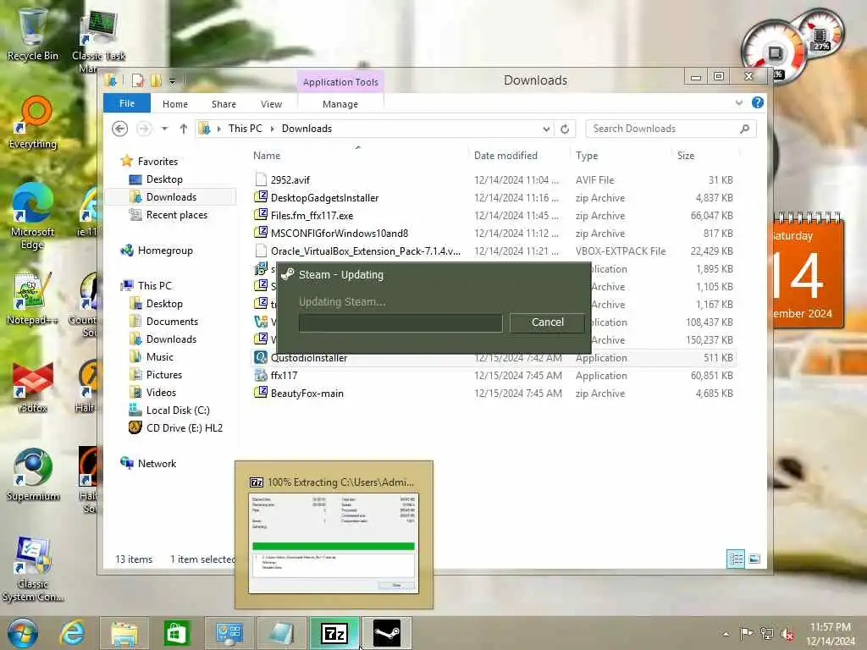Click the 7-Zip extracting preview thumbnail

tap(334, 543)
